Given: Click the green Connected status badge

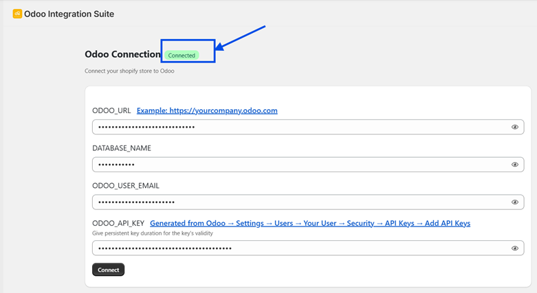Looking at the screenshot, I should pyautogui.click(x=182, y=55).
